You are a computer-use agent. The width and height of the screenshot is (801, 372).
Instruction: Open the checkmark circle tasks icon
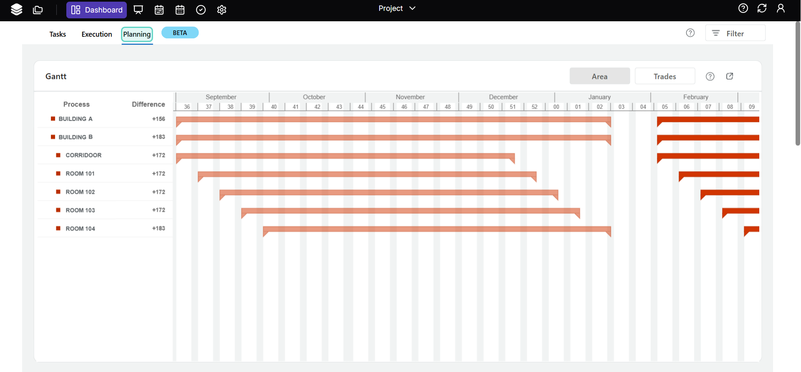pos(201,10)
